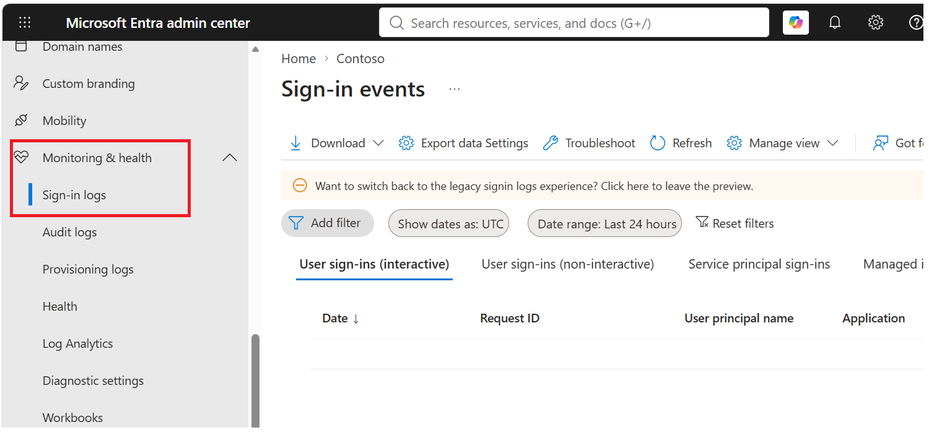Click the Reset filters button
Screen dimensions: 929x448
[x=735, y=223]
